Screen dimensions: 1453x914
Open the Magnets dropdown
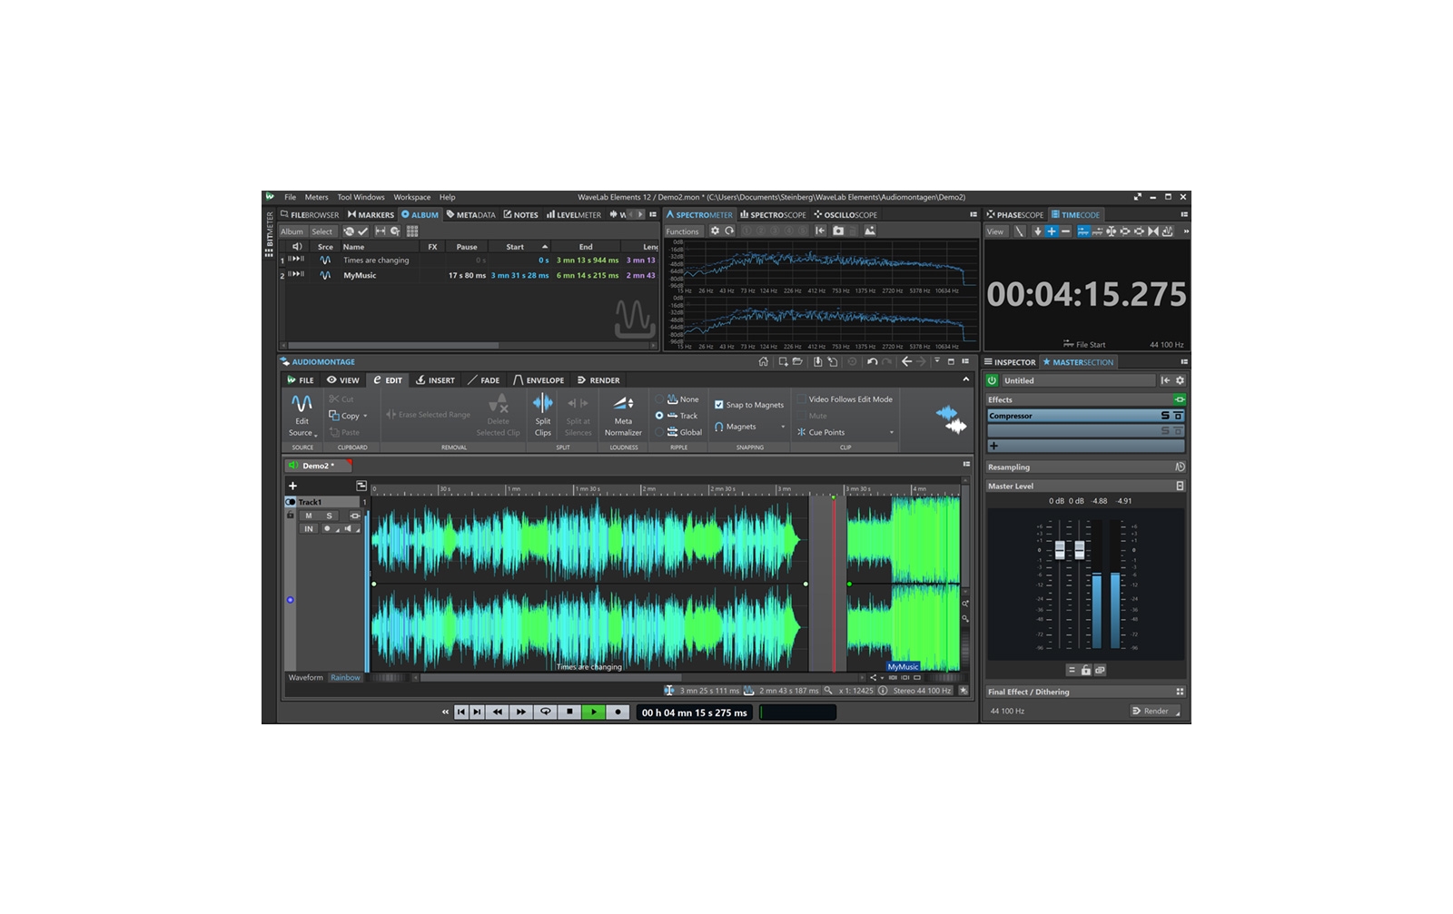[783, 427]
